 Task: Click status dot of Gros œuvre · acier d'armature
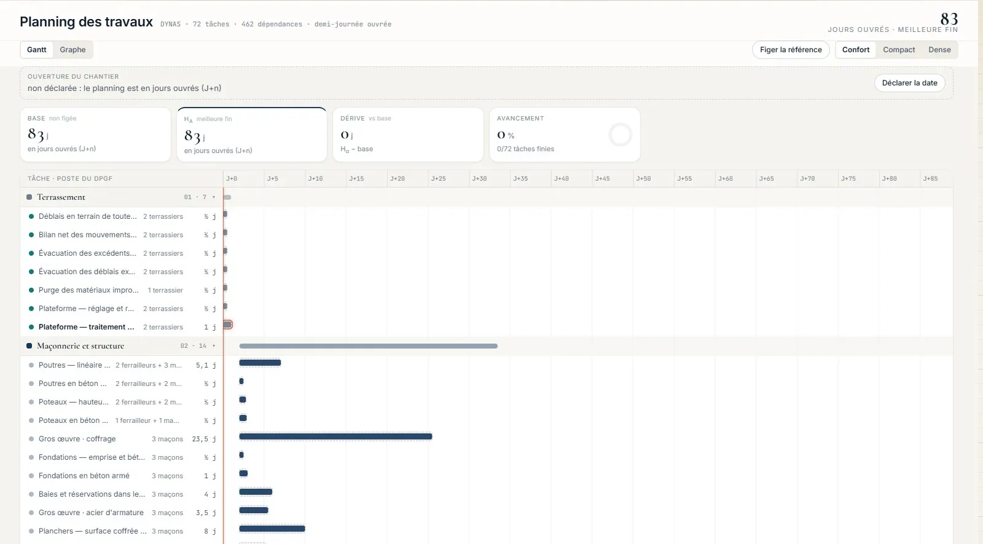point(31,513)
